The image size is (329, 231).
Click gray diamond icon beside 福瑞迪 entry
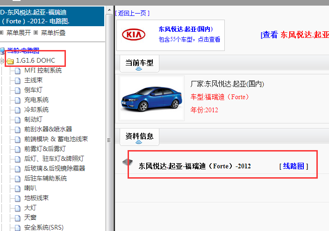click(128, 162)
